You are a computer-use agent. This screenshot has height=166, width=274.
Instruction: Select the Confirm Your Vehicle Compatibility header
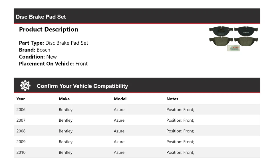pyautogui.click(x=82, y=86)
